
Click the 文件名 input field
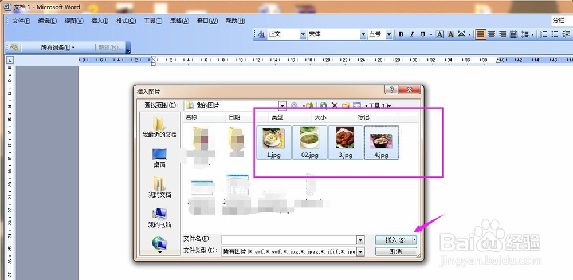pyautogui.click(x=289, y=240)
